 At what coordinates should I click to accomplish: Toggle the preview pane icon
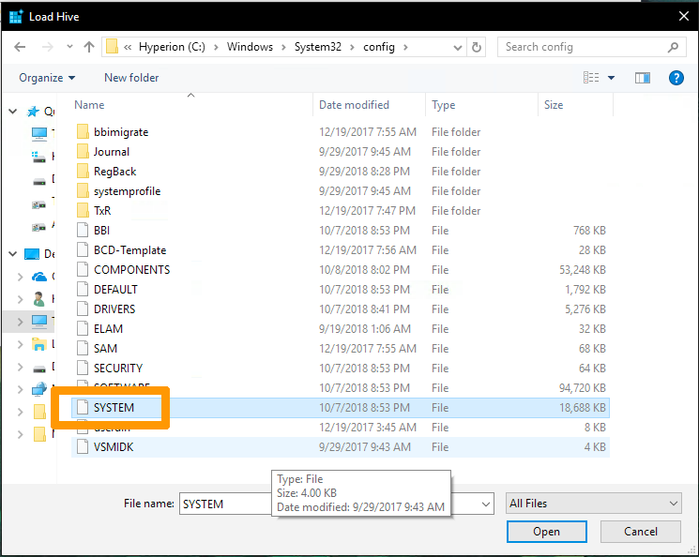click(643, 78)
